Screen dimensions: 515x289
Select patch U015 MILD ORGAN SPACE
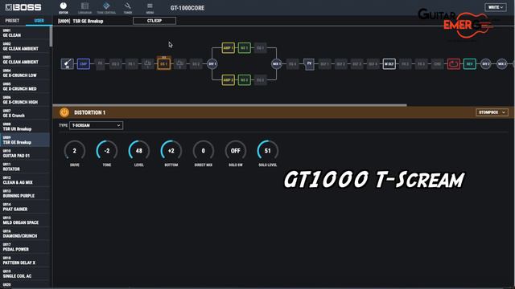(x=25, y=220)
